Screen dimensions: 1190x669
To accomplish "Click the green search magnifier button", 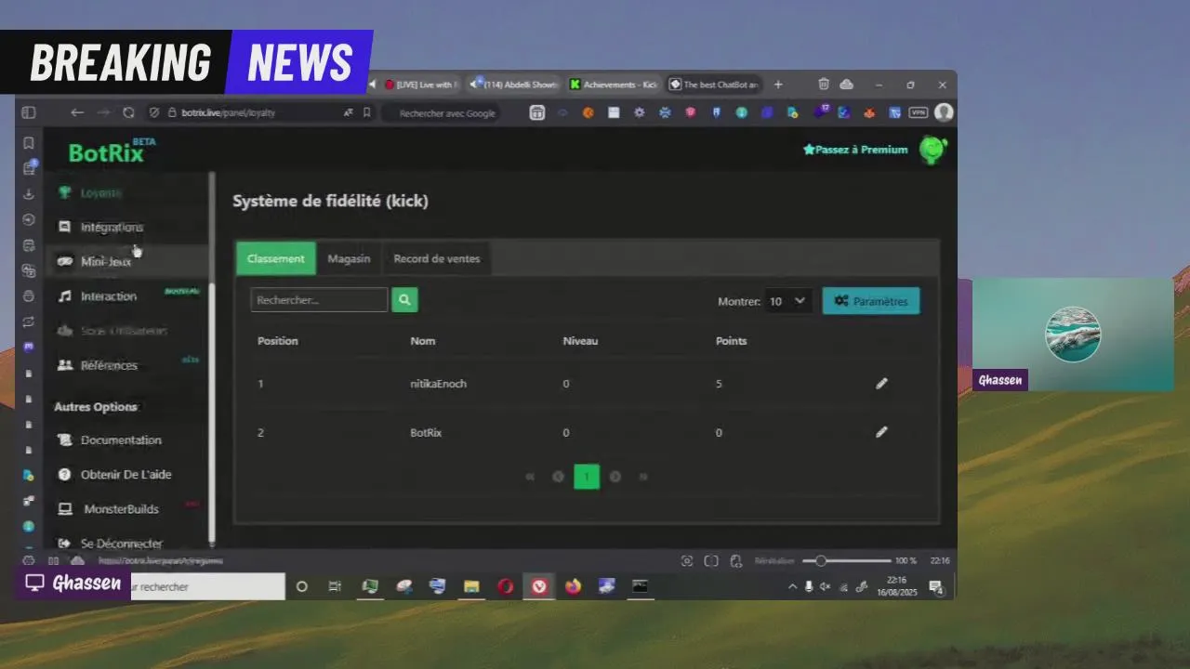I will 404,300.
